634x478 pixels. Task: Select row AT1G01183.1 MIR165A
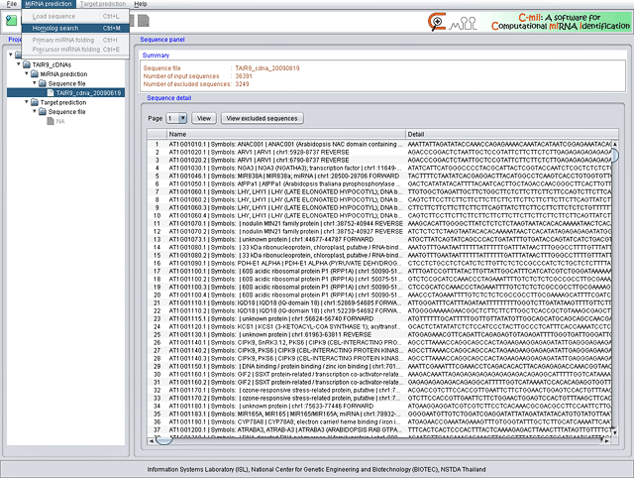(x=379, y=415)
